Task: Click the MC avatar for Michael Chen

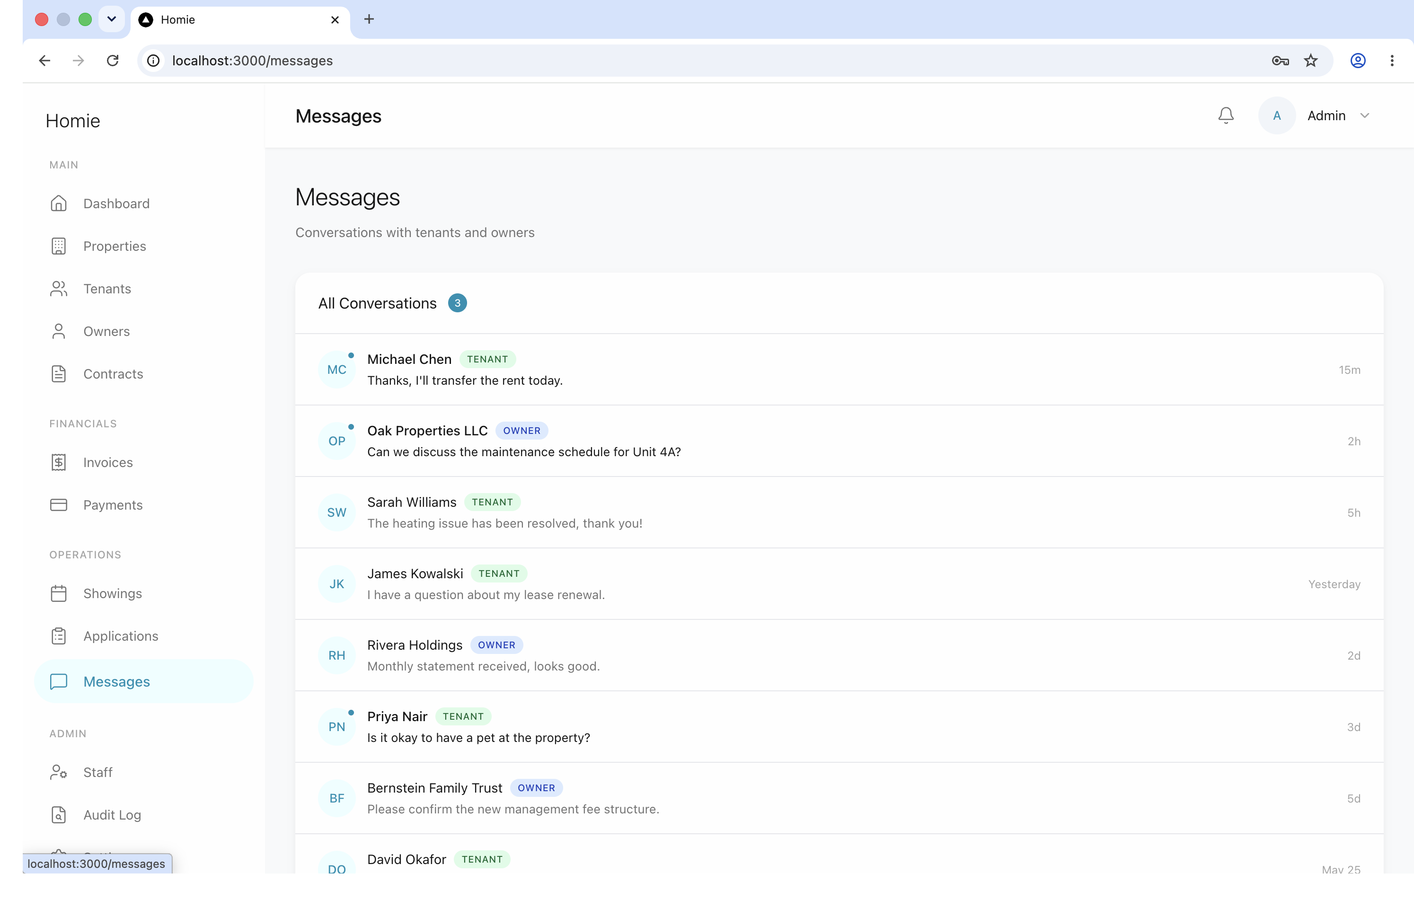Action: pyautogui.click(x=336, y=369)
